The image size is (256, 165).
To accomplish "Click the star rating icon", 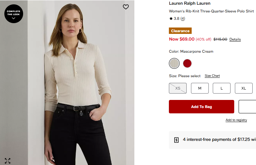I will pyautogui.click(x=171, y=19).
